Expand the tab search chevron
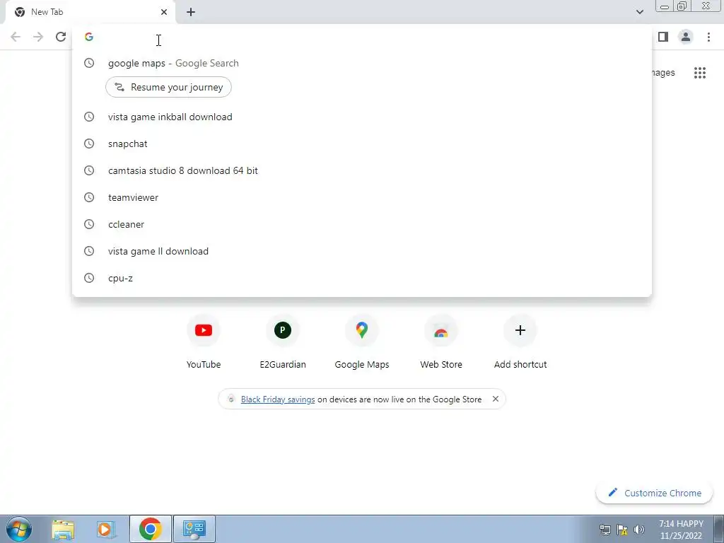The image size is (724, 543). point(639,12)
